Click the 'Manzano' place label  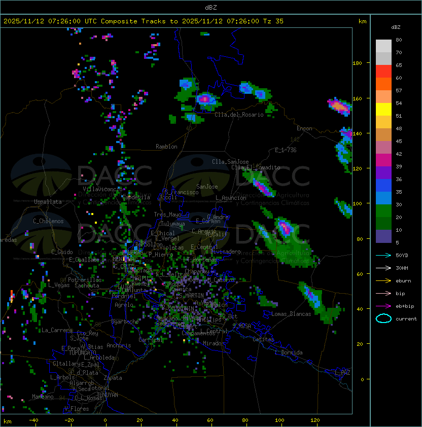(x=43, y=397)
